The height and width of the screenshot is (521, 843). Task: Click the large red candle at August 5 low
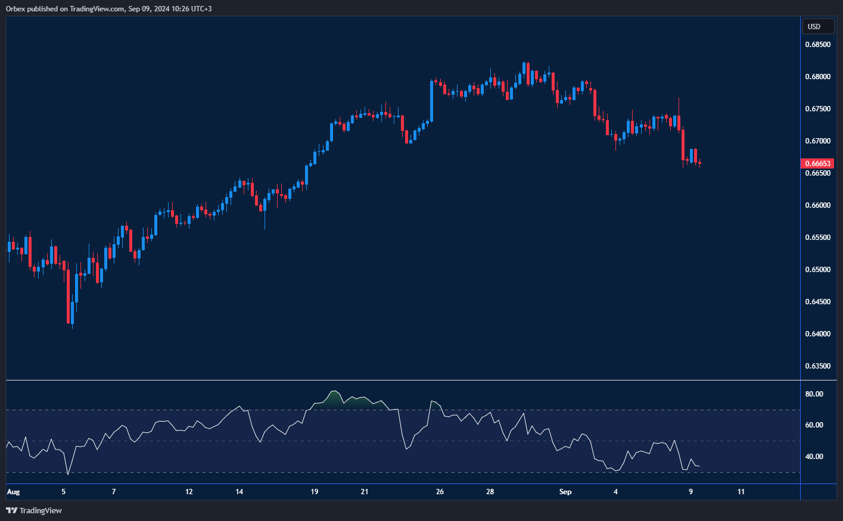[69, 296]
